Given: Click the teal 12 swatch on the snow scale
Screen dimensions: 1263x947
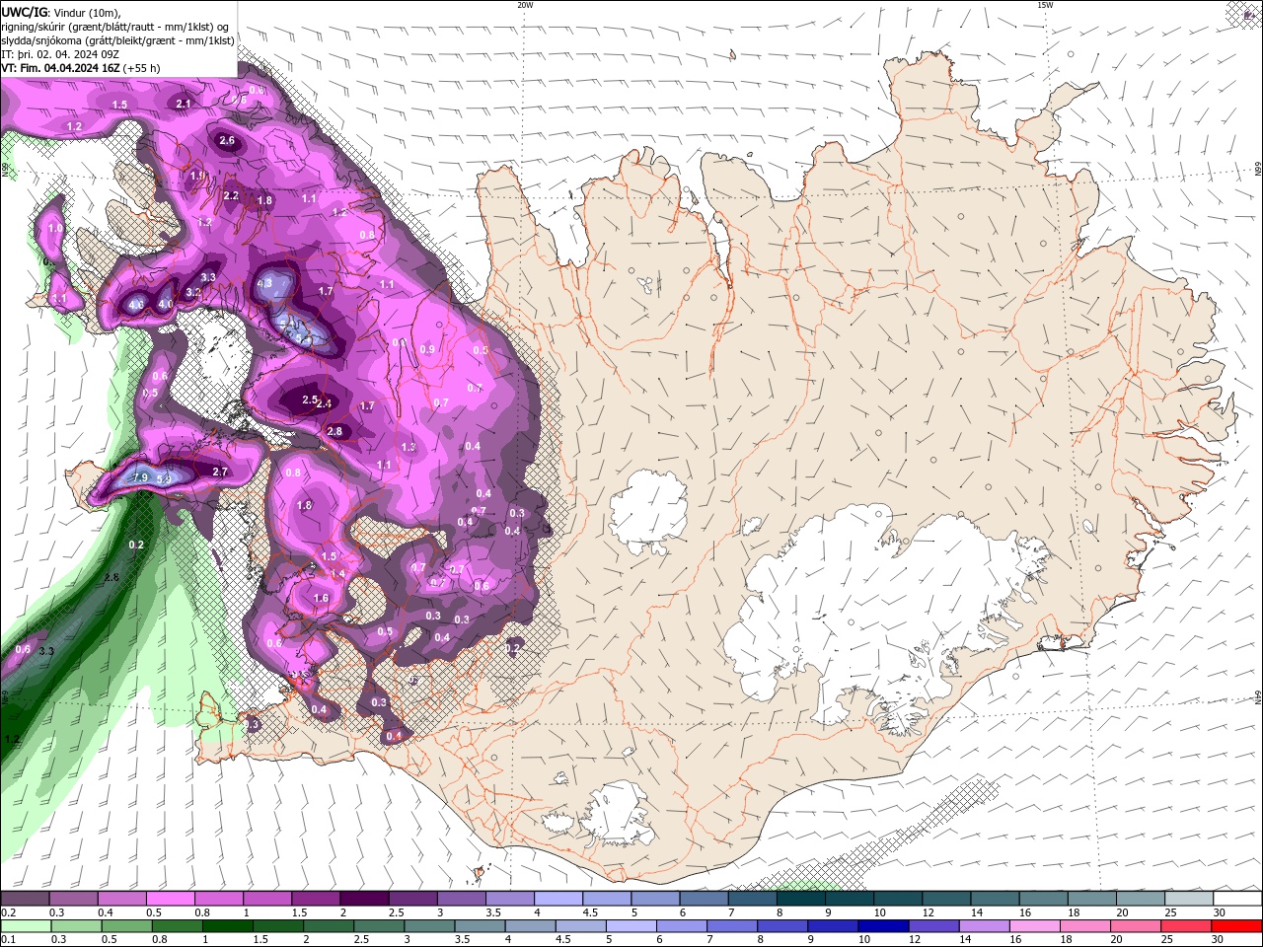Looking at the screenshot, I should pos(946,898).
